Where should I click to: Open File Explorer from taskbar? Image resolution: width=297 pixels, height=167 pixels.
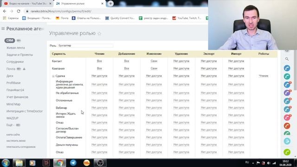tap(19, 163)
